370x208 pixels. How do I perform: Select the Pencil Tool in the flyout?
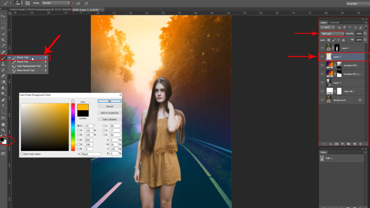pos(23,62)
